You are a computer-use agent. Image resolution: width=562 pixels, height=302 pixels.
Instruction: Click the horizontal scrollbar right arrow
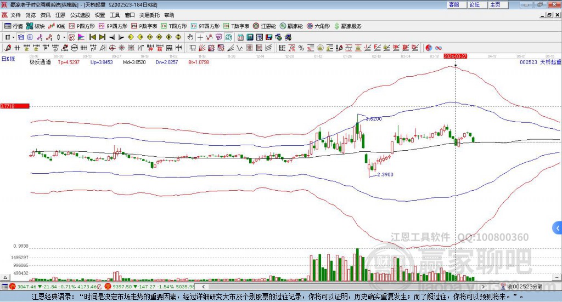pos(483,287)
